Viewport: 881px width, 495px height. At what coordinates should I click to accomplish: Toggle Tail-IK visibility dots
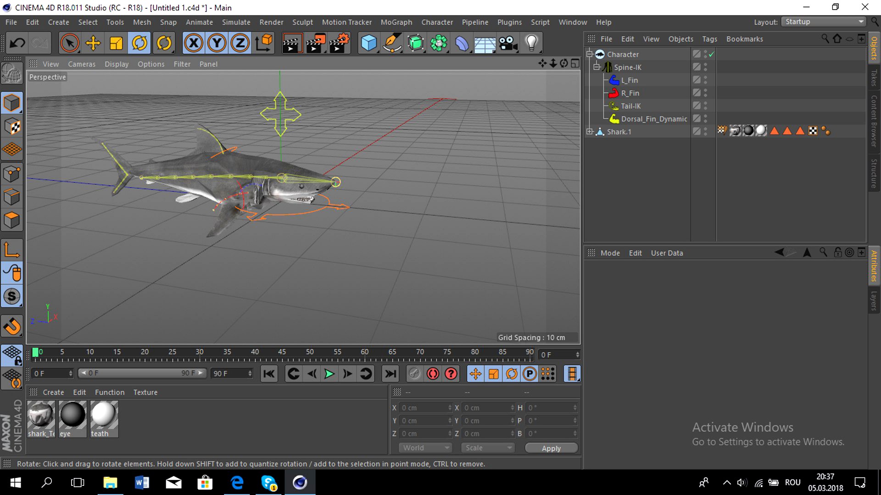click(x=706, y=106)
